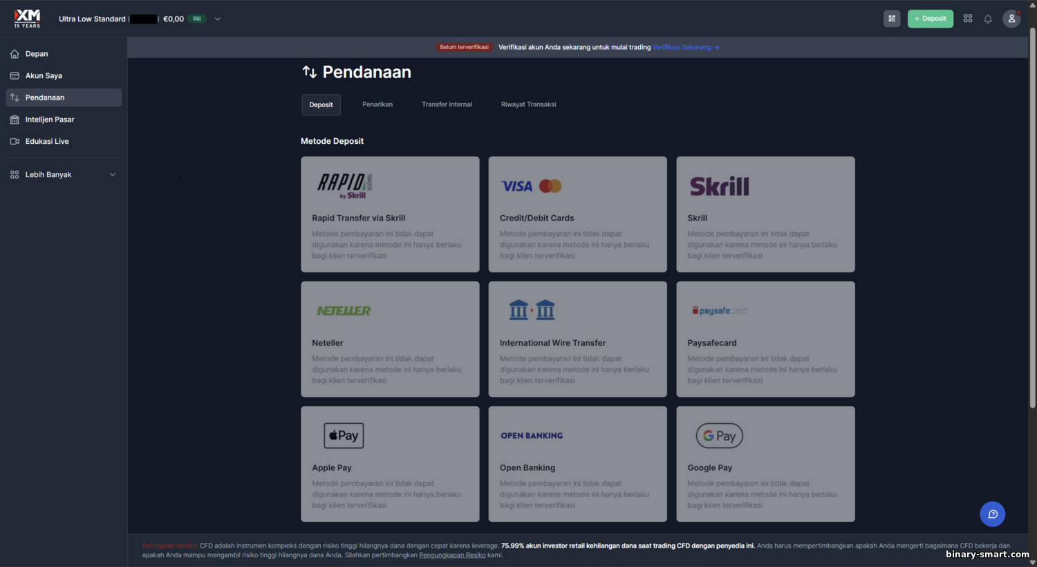Image resolution: width=1037 pixels, height=567 pixels.
Task: Click the Depan home icon
Action: [15, 54]
